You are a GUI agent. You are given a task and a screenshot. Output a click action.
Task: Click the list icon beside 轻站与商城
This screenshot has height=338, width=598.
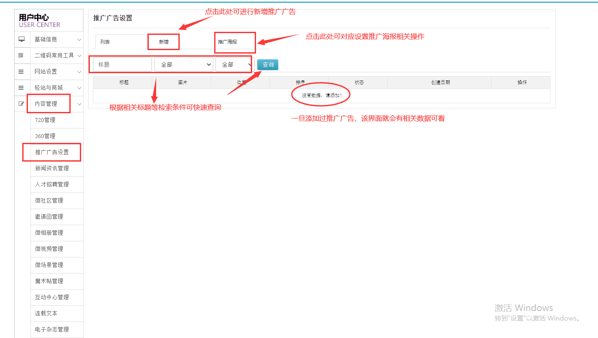tap(21, 88)
